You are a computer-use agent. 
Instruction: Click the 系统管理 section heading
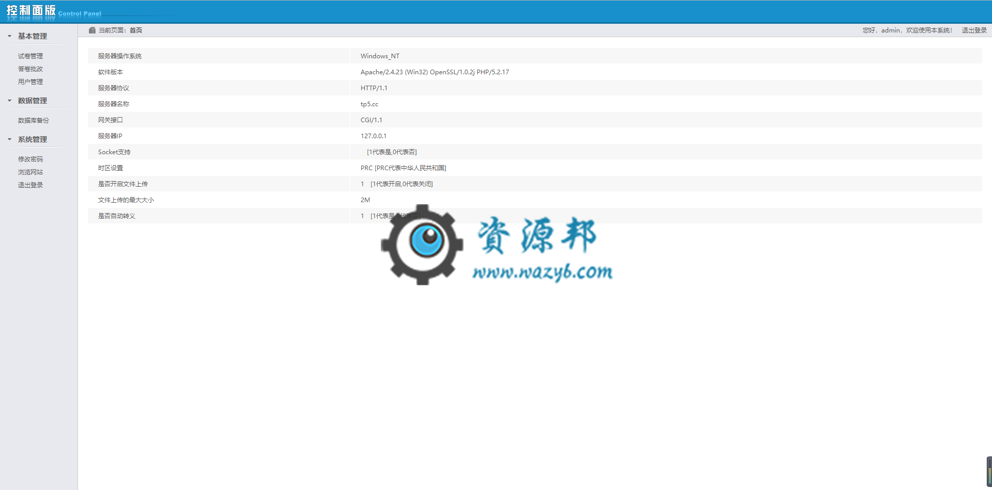click(33, 139)
